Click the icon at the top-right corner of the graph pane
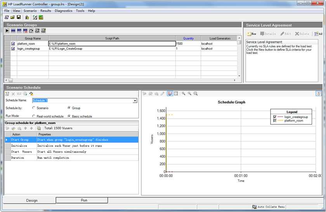Screen dimensions: 326x212 319,94
